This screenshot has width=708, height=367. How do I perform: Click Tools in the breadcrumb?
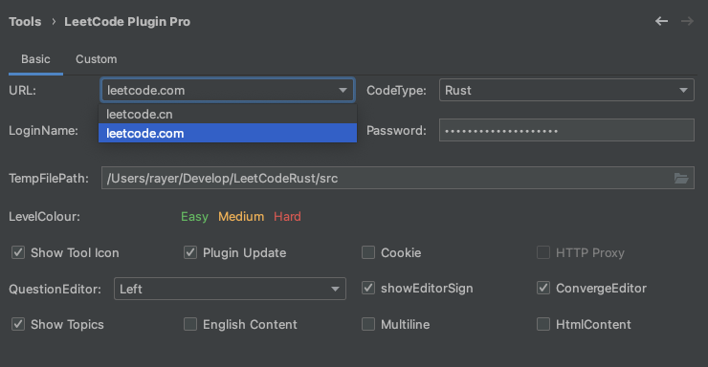(25, 22)
